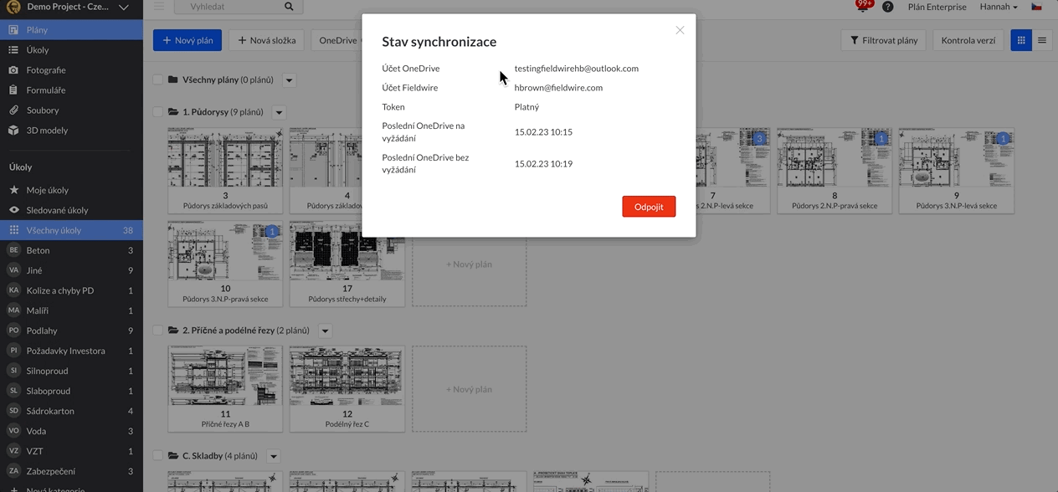Click the ZA badge for Zabezpečení
Image resolution: width=1058 pixels, height=492 pixels.
click(13, 471)
